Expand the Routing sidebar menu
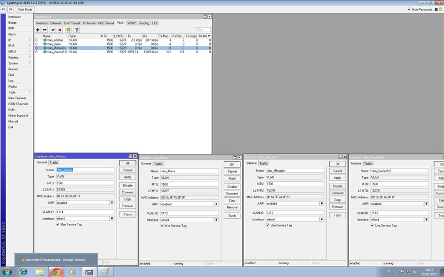The height and width of the screenshot is (277, 444). pos(19,58)
